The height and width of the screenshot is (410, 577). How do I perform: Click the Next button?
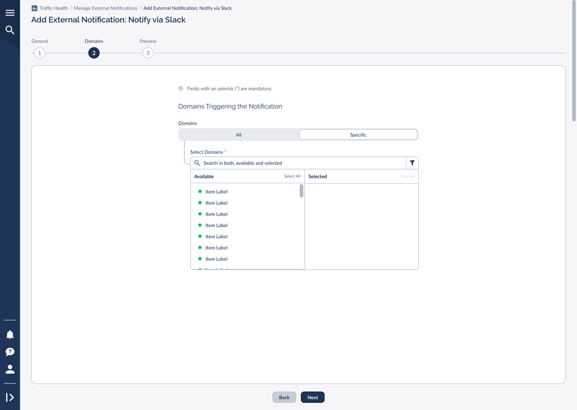point(313,397)
